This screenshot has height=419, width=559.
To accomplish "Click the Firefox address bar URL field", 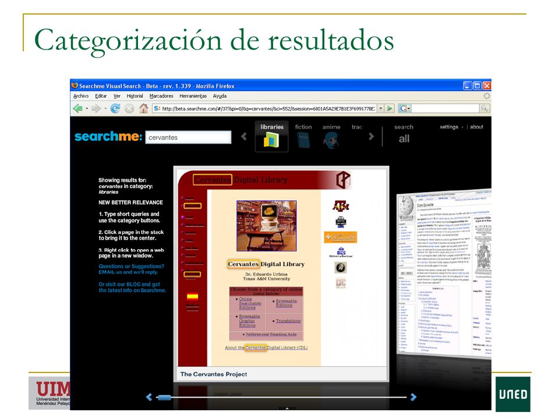I will [x=264, y=108].
